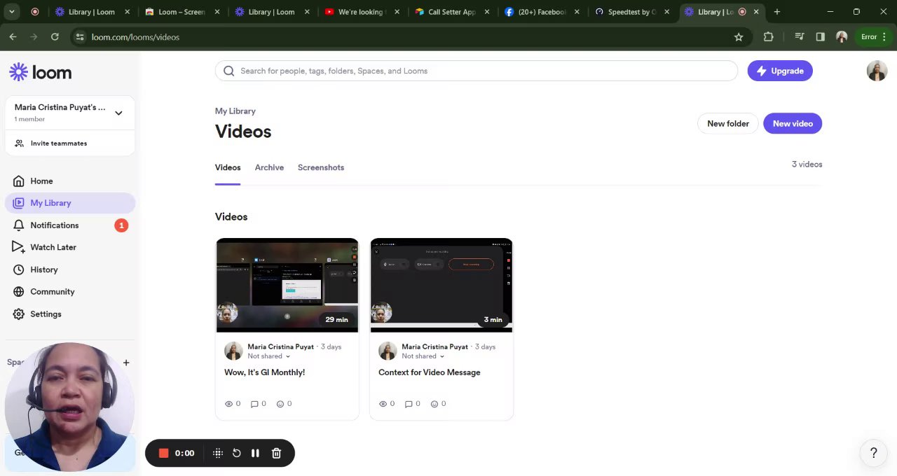The width and height of the screenshot is (897, 476).
Task: Switch to the Facebook browser tab
Action: 542,12
